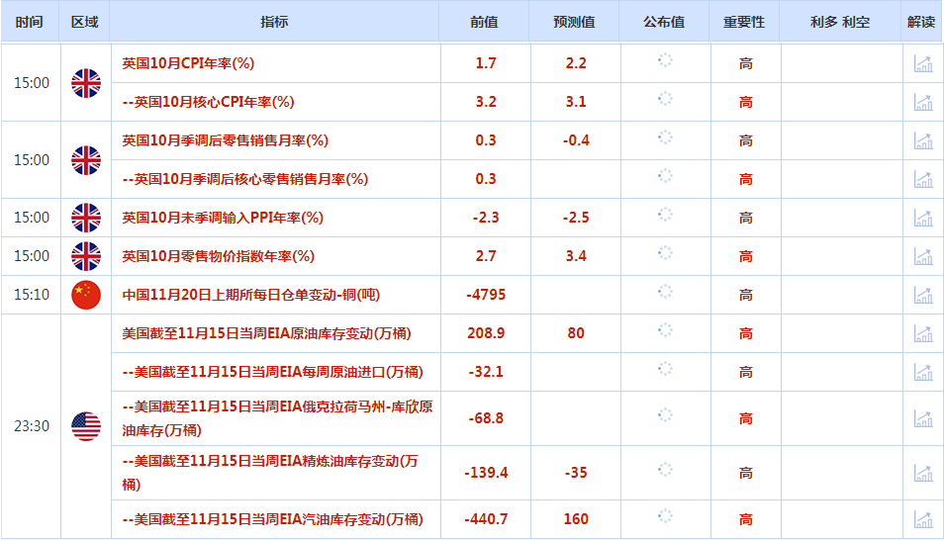Open chart icon for 英国10月CPI年率 row
The height and width of the screenshot is (541, 944).
pyautogui.click(x=922, y=64)
